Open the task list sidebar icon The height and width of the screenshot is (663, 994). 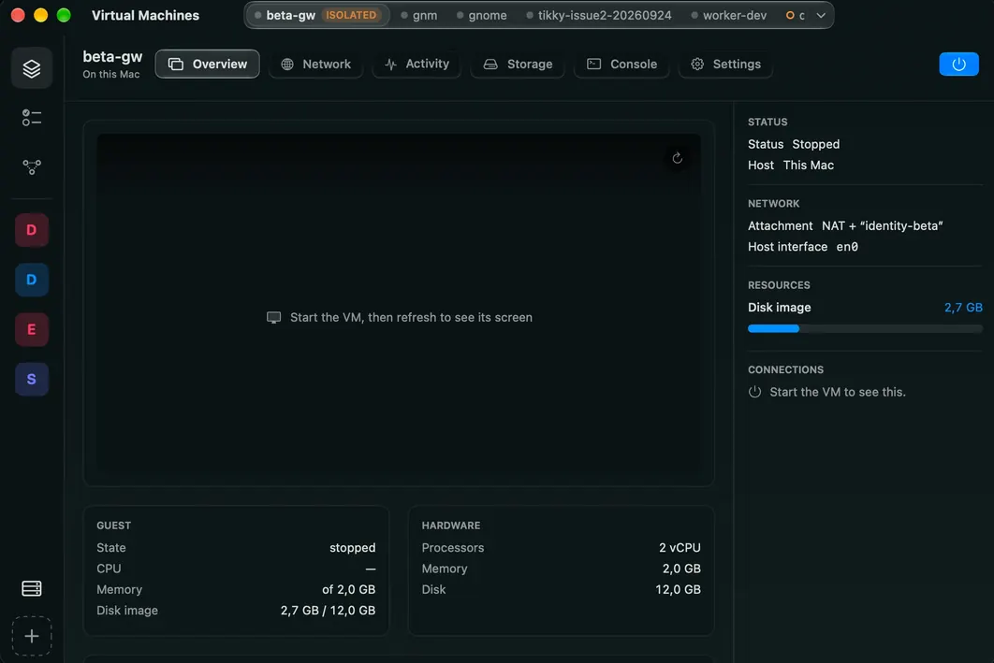[x=32, y=118]
